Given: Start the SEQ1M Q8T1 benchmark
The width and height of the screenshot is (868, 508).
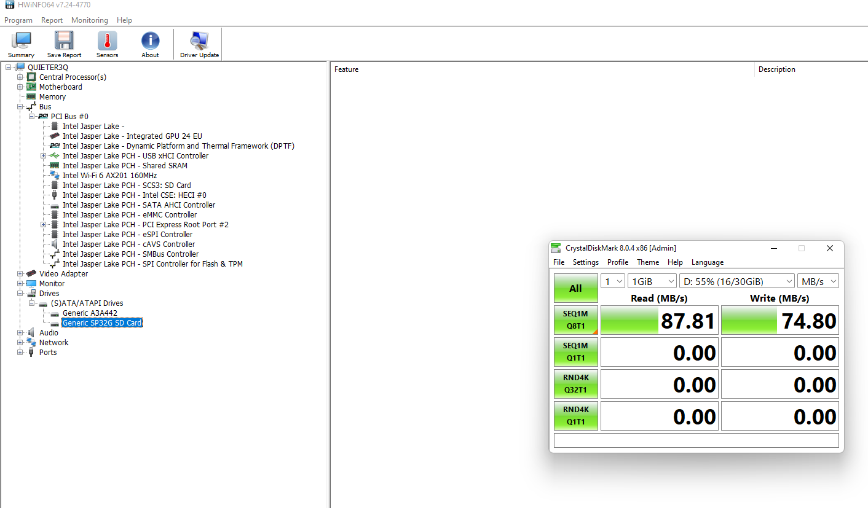Looking at the screenshot, I should pos(576,320).
